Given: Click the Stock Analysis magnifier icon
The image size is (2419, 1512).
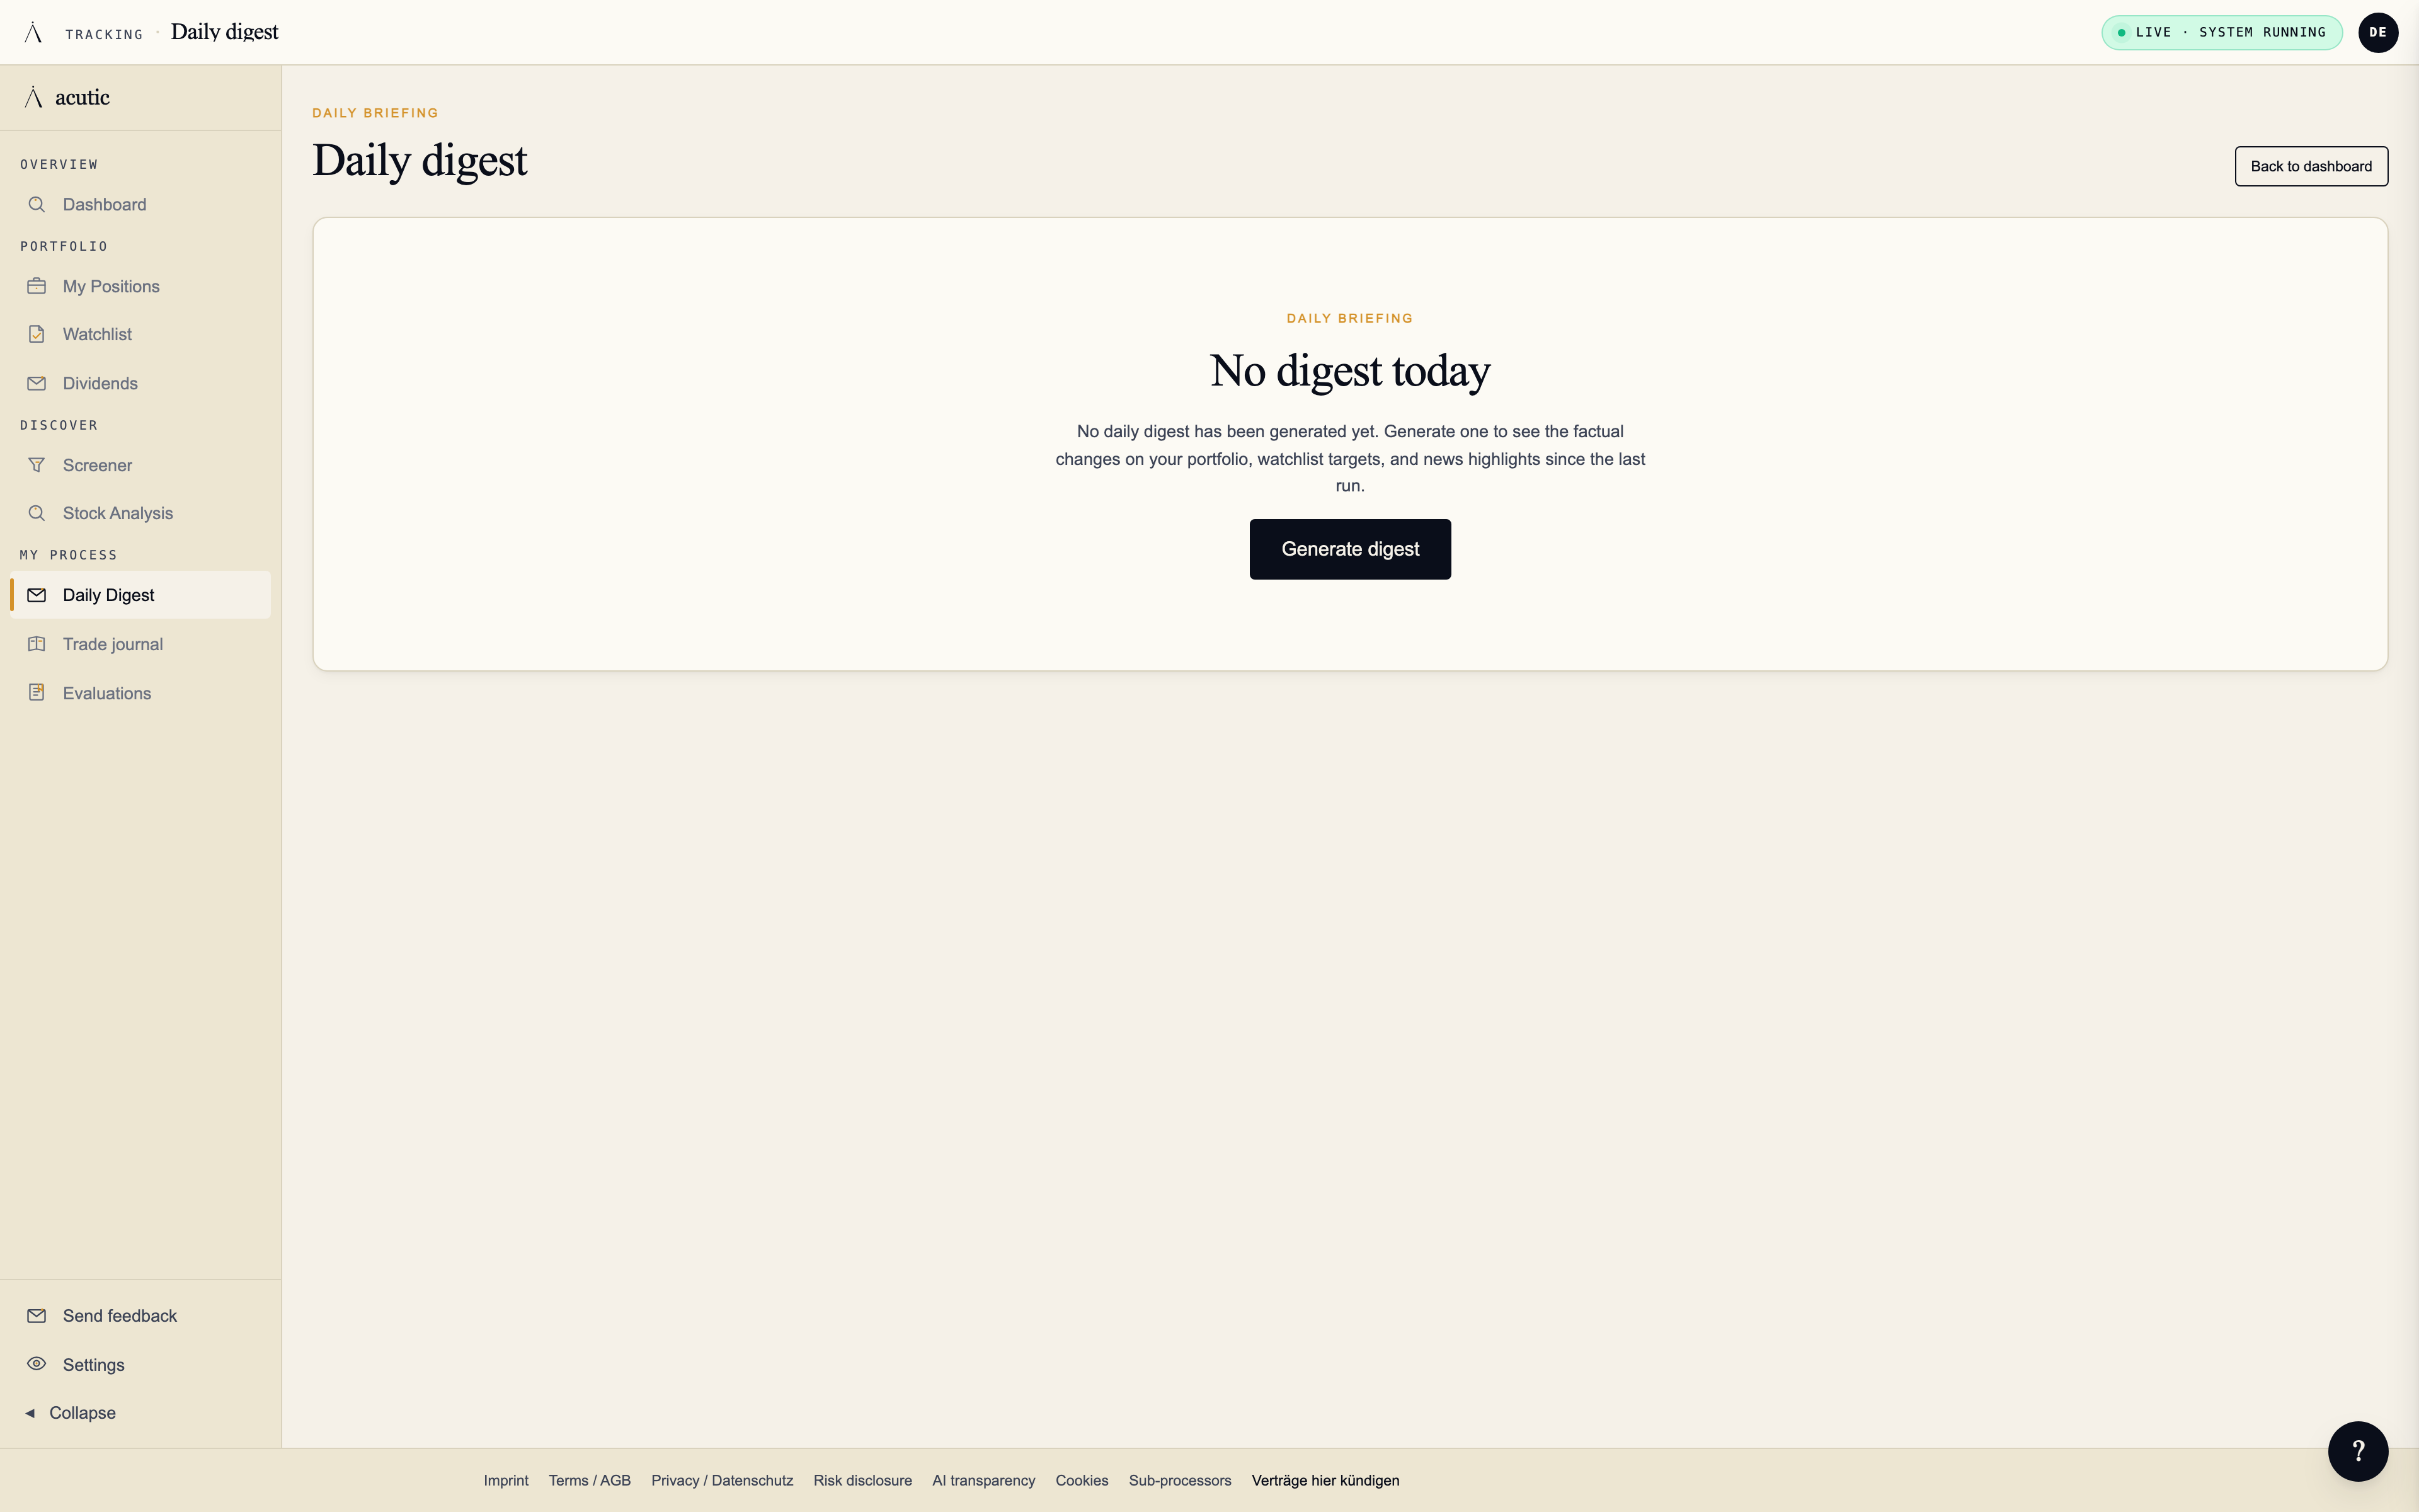Looking at the screenshot, I should 37,513.
